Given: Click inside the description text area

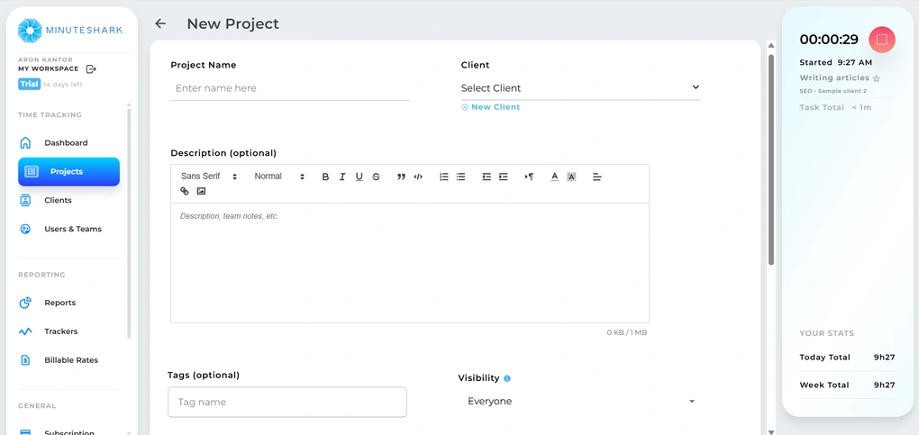Looking at the screenshot, I should tap(410, 263).
